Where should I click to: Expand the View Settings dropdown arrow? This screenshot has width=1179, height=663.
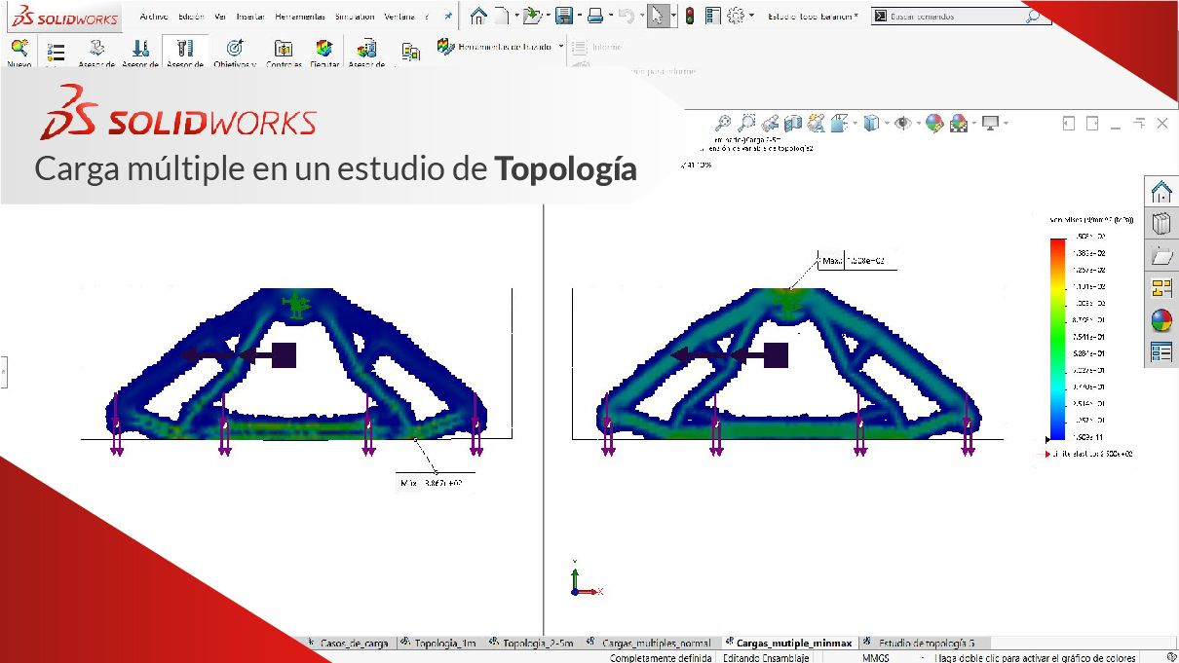click(1006, 124)
